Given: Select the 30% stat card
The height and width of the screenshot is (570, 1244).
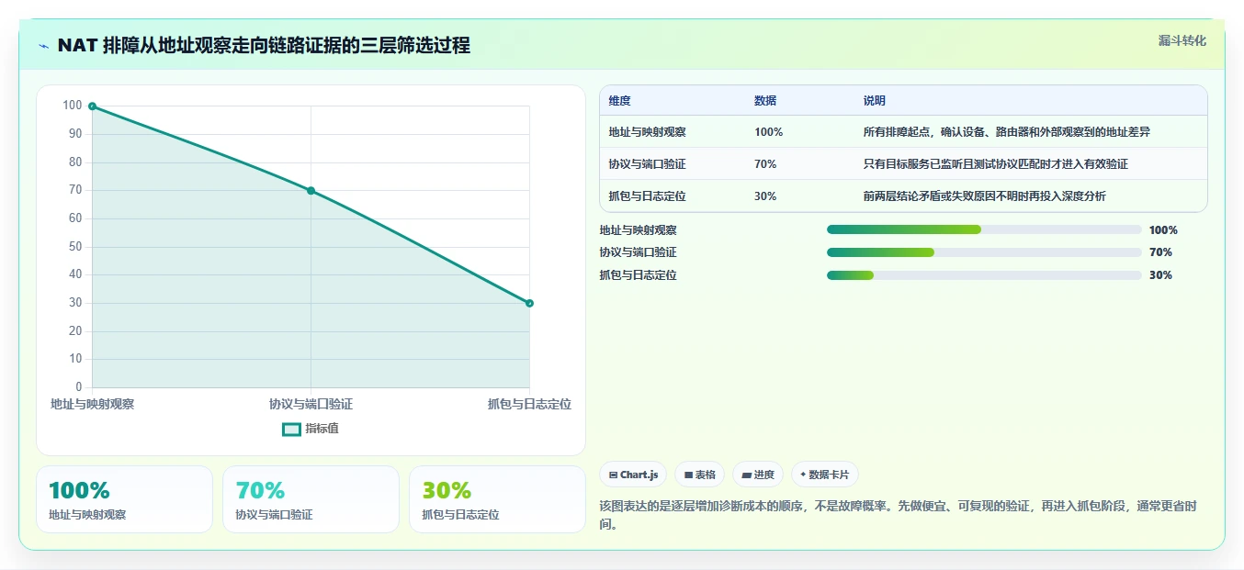Looking at the screenshot, I should click(x=497, y=499).
